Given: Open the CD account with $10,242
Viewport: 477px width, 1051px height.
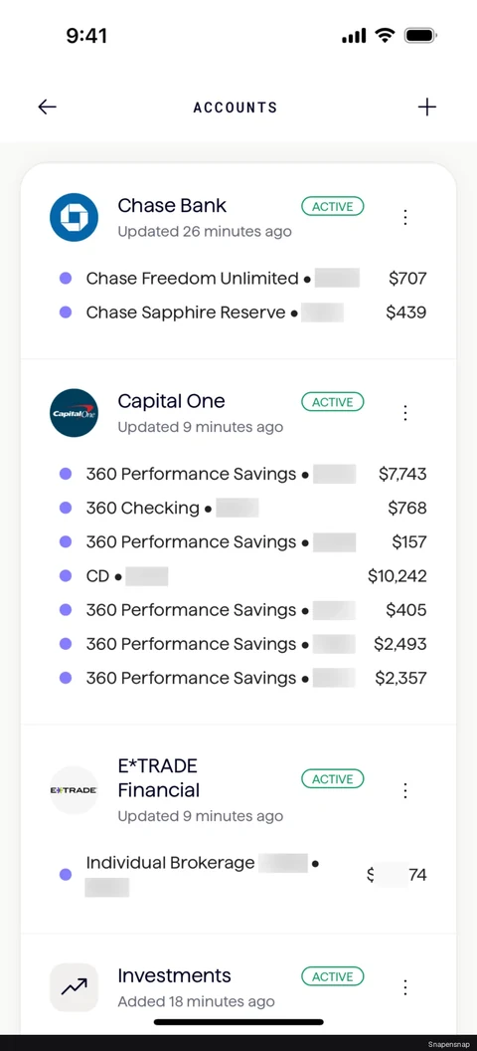Looking at the screenshot, I should click(242, 576).
